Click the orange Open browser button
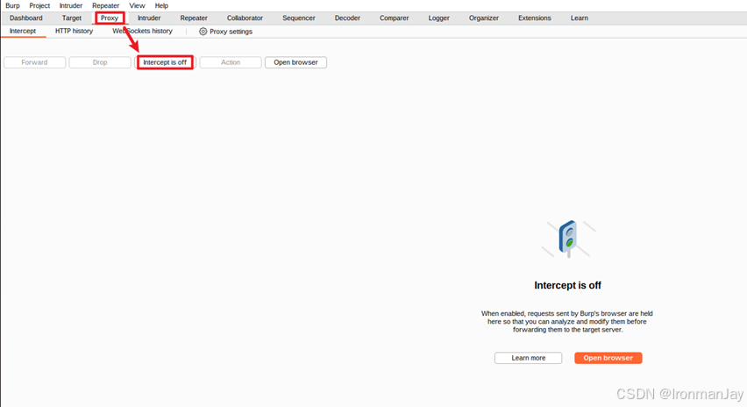 click(x=608, y=358)
